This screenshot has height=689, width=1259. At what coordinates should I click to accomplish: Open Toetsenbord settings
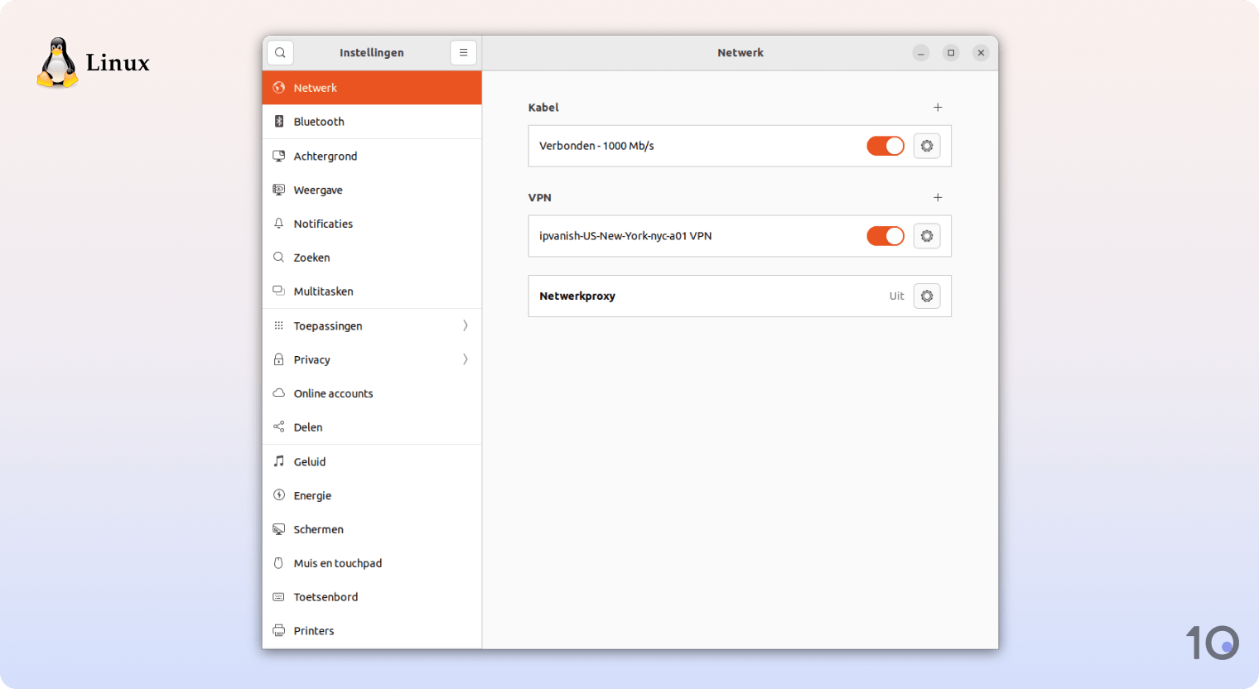click(x=372, y=597)
